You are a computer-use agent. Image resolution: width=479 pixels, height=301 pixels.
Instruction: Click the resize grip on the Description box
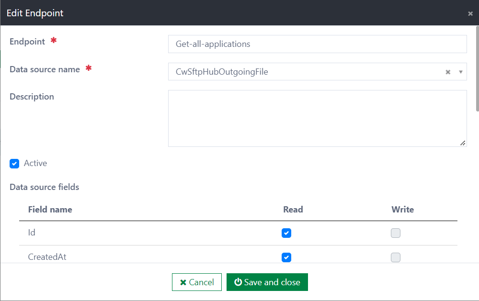463,143
